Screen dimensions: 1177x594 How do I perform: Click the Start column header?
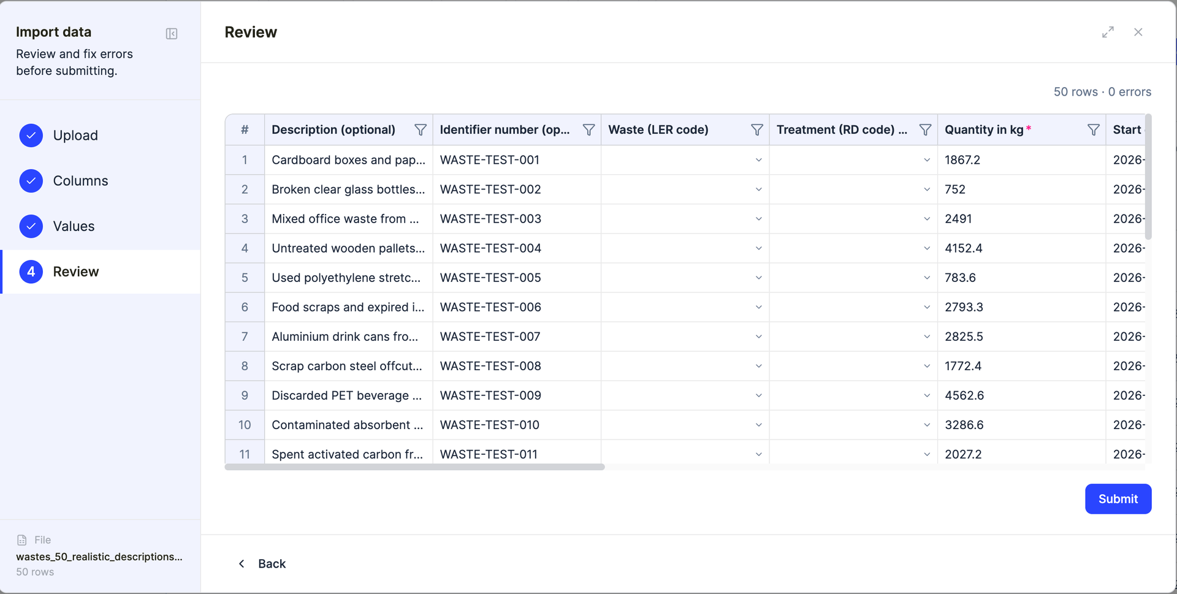[x=1126, y=130]
